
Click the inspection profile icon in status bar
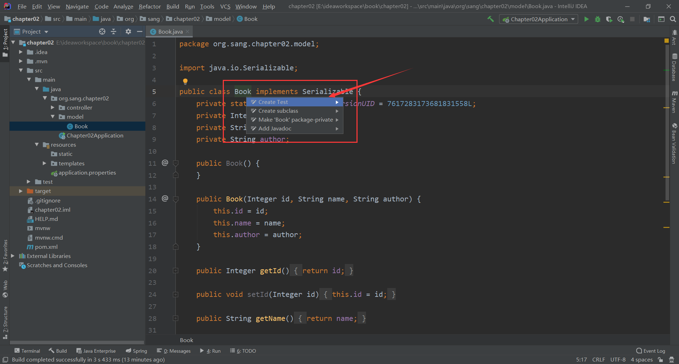pos(671,359)
